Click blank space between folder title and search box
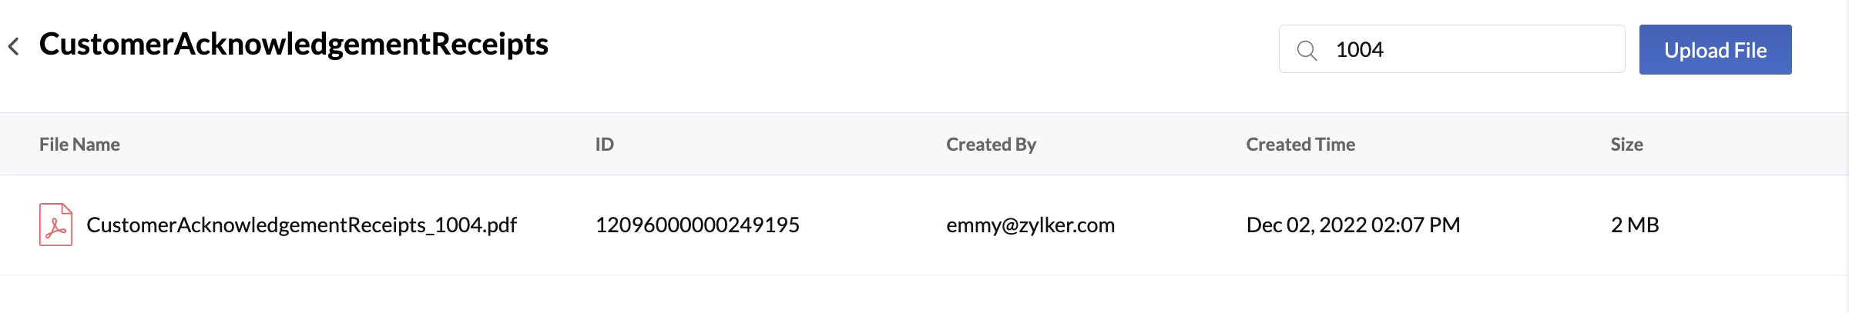Viewport: 1849px width, 313px height. click(x=909, y=48)
